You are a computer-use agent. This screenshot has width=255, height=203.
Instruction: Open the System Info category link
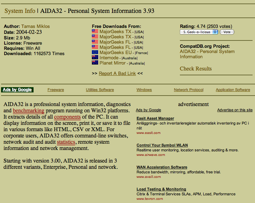click(x=20, y=11)
